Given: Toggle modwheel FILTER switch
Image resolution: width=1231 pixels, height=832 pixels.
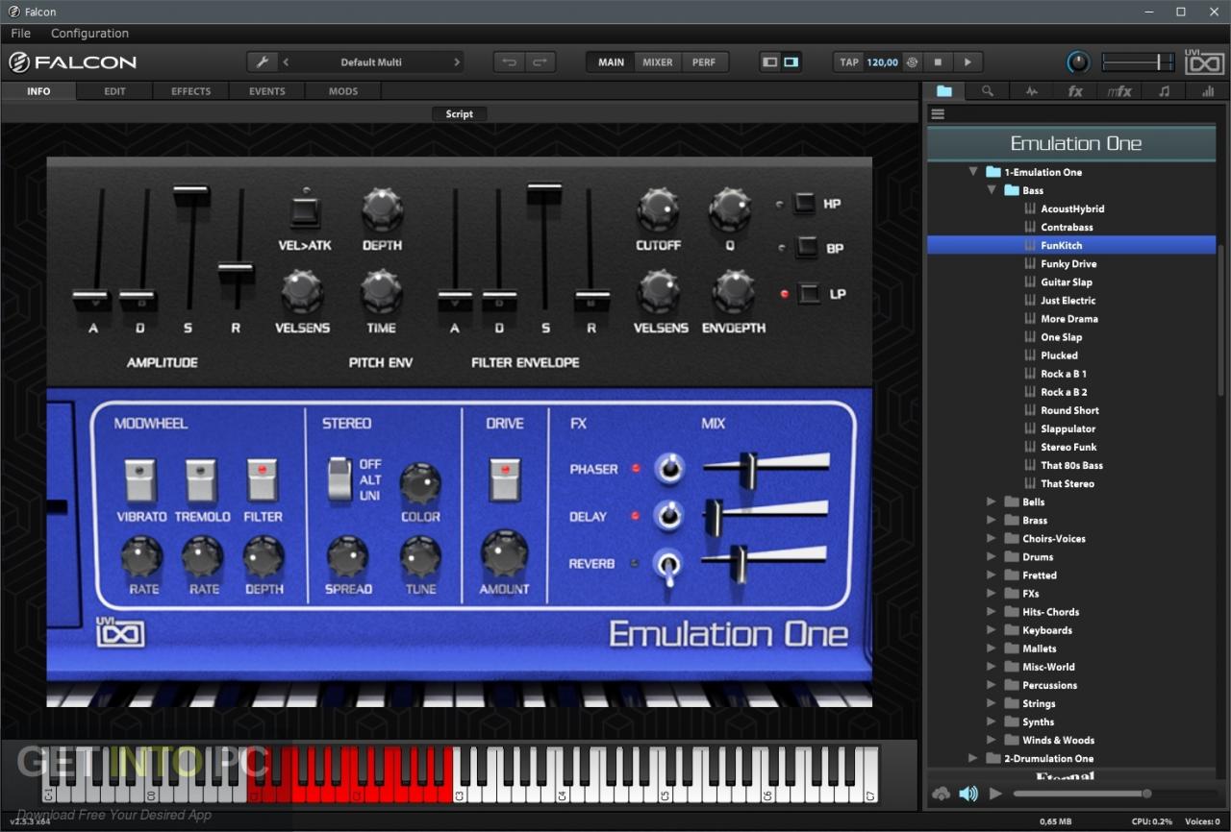Looking at the screenshot, I should click(x=263, y=480).
